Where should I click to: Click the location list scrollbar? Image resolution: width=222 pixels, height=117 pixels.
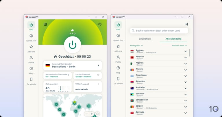pyautogui.click(x=190, y=53)
